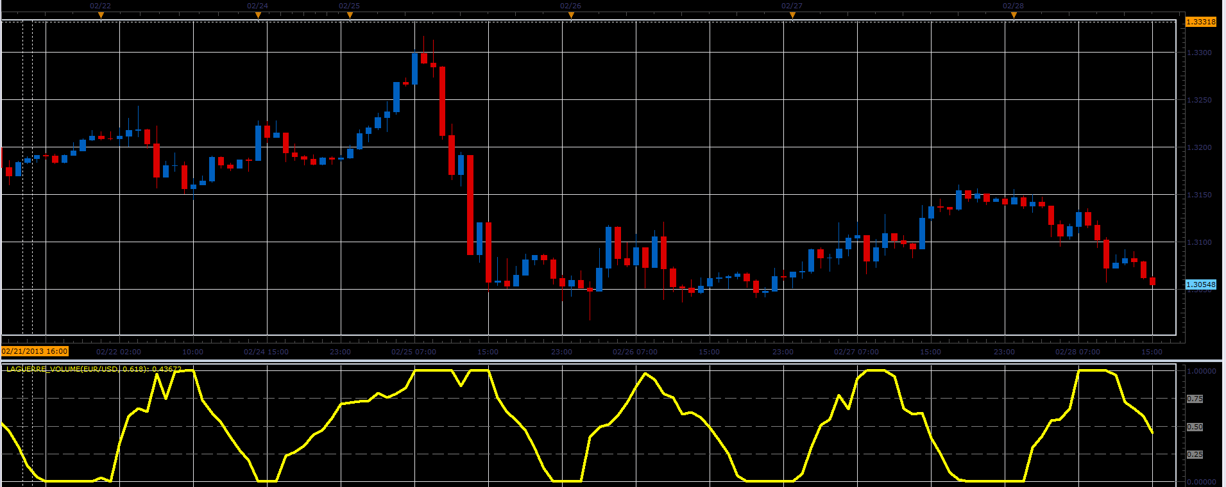The image size is (1226, 487).
Task: Click the 1.3300 price scale label
Action: 1199,53
